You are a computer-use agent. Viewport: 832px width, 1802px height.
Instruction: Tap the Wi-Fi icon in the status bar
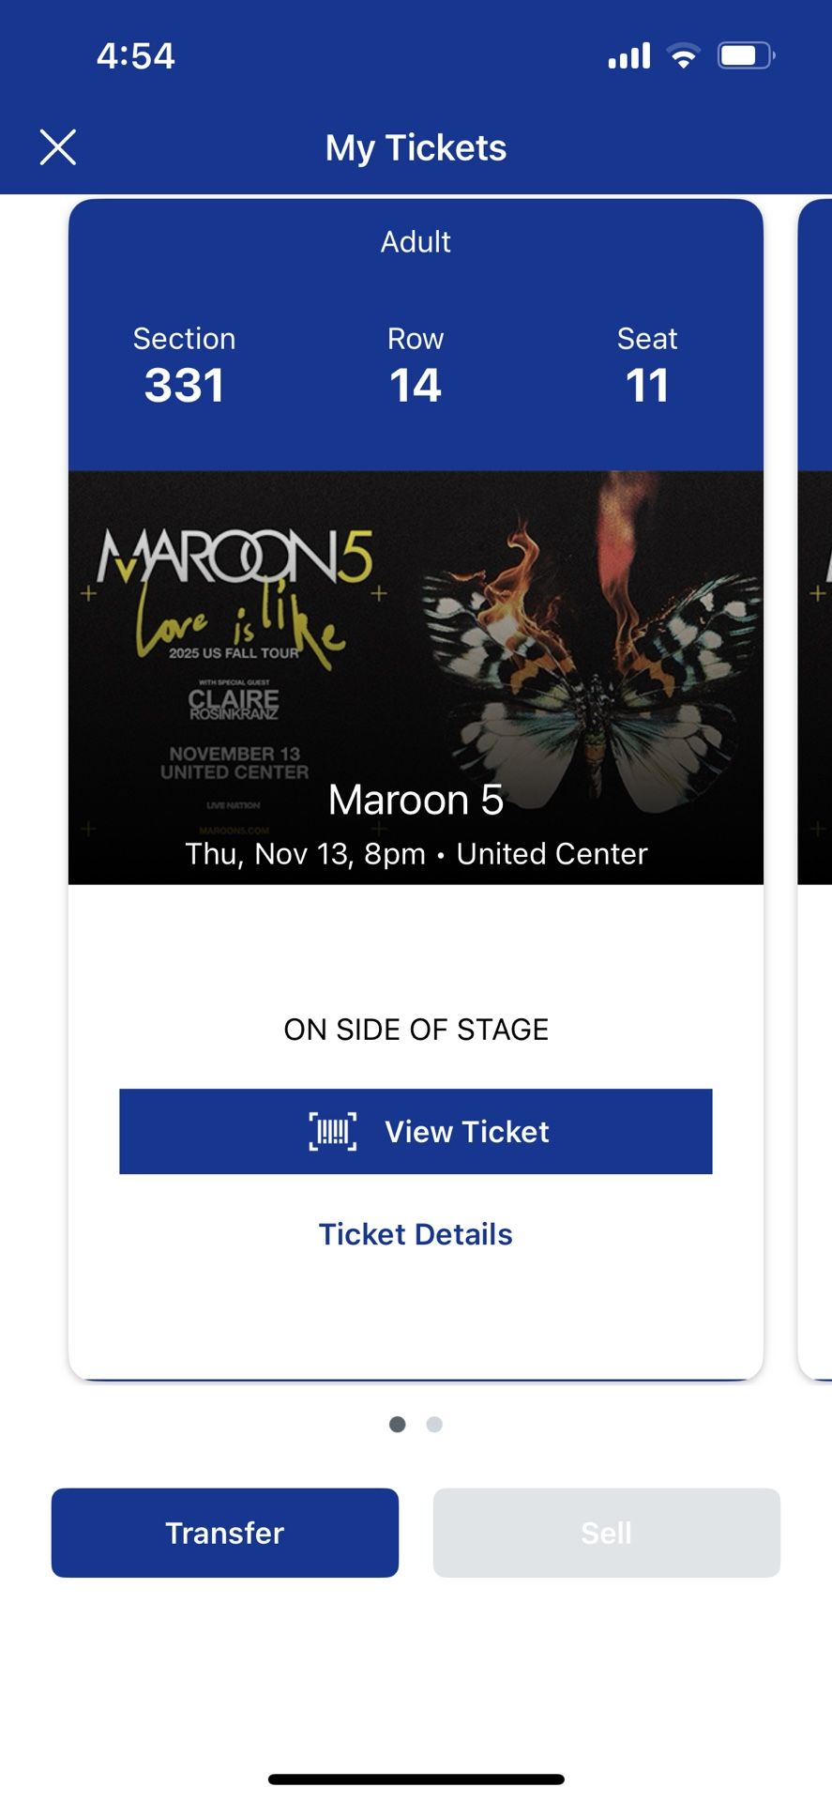pos(684,55)
